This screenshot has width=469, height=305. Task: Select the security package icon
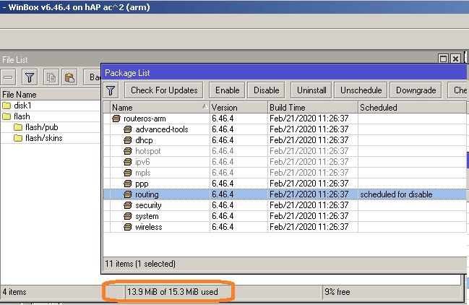click(x=128, y=205)
